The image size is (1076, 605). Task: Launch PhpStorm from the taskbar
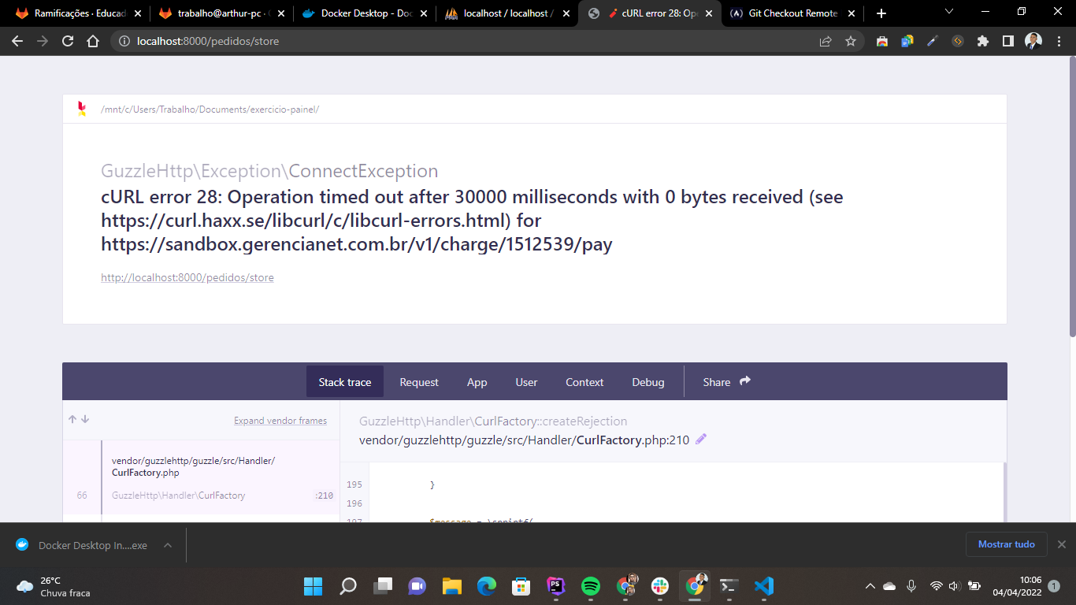(x=555, y=586)
